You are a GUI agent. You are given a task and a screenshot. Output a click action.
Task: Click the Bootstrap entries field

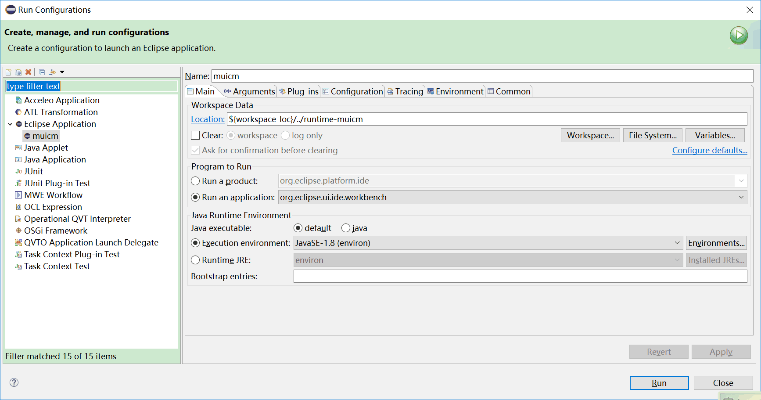pyautogui.click(x=520, y=276)
